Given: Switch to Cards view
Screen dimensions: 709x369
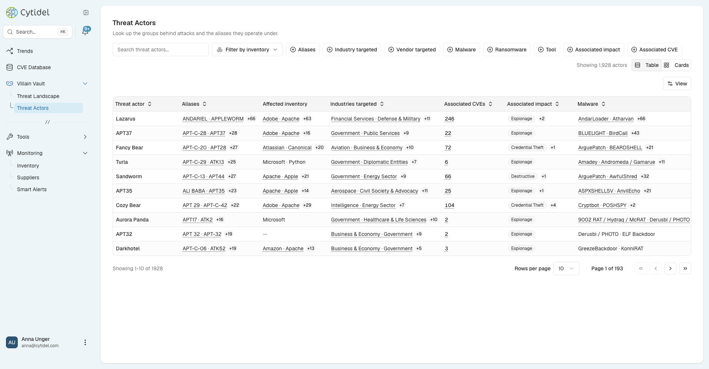Looking at the screenshot, I should (x=676, y=65).
